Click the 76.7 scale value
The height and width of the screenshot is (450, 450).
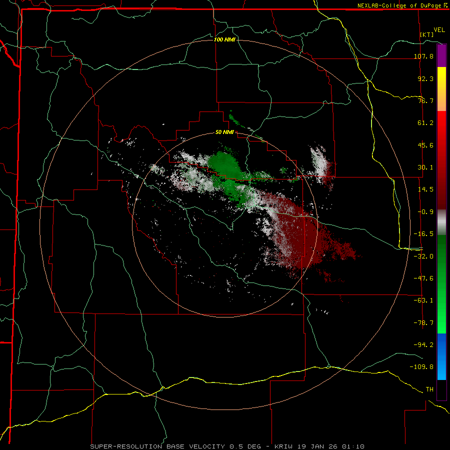pyautogui.click(x=425, y=100)
